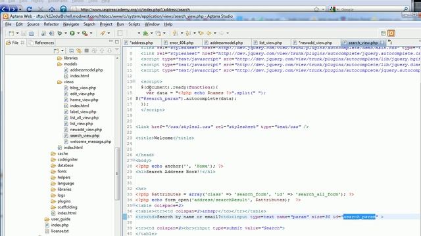Select the orange Aptana perspective icon
Viewport: 421px width, 236px height.
391,33
